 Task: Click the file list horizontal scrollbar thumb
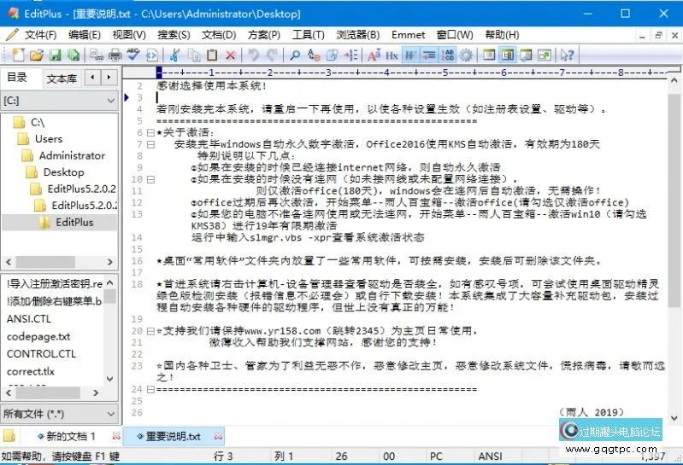[49, 392]
